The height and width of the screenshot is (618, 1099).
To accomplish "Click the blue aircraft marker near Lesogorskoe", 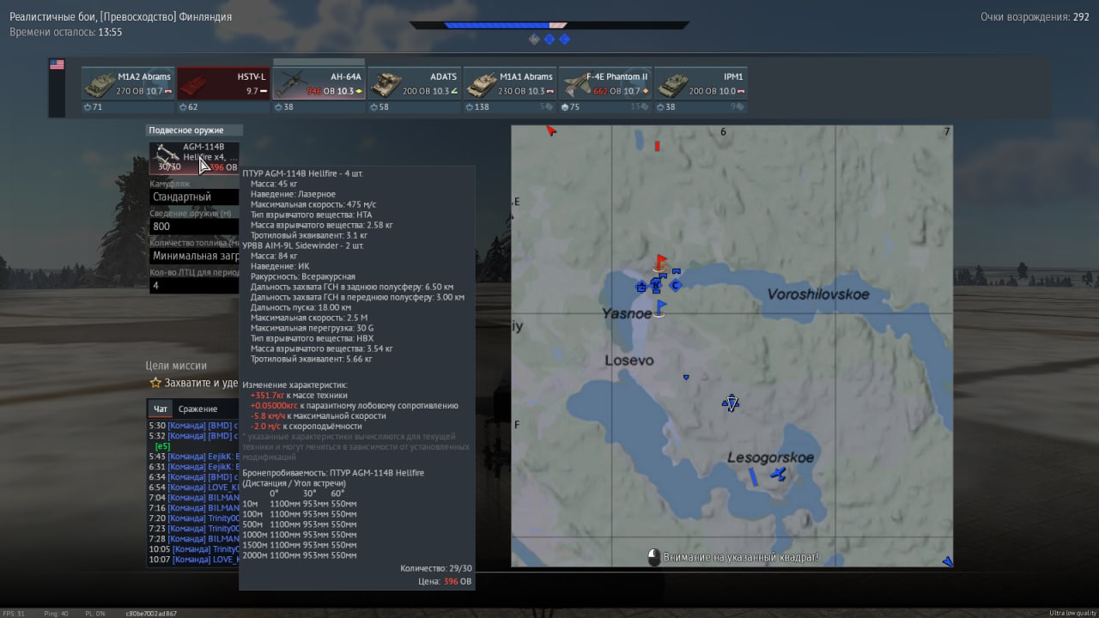I will [x=778, y=474].
